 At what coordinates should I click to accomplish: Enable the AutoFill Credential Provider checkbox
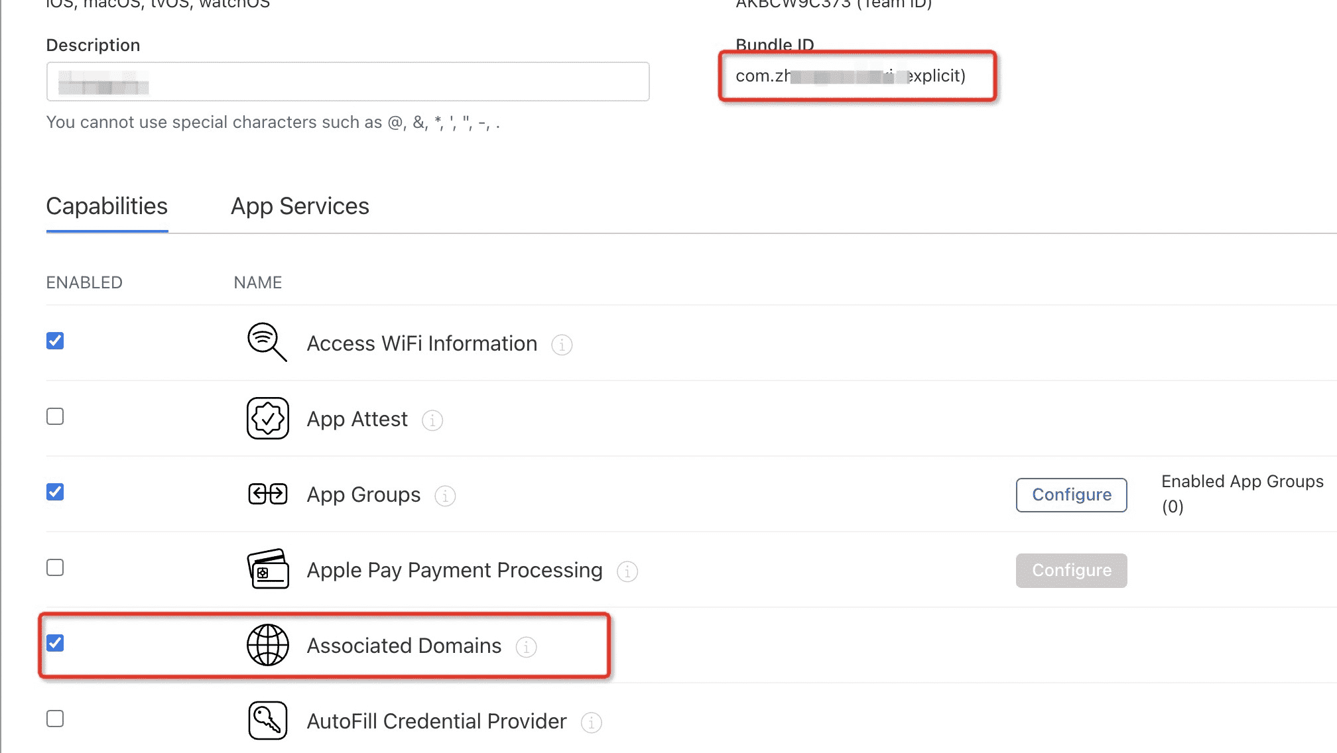click(x=56, y=719)
